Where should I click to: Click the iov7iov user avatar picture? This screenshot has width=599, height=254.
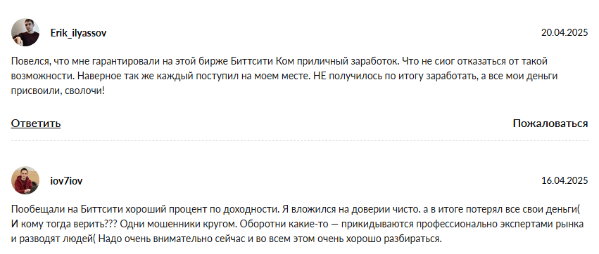(x=25, y=180)
